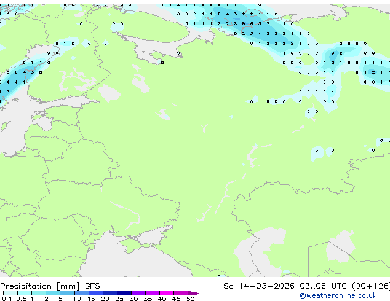Select the 0.5 to 1 mm legend swatch
Viewport: 390px width, 301px height.
pos(25,293)
